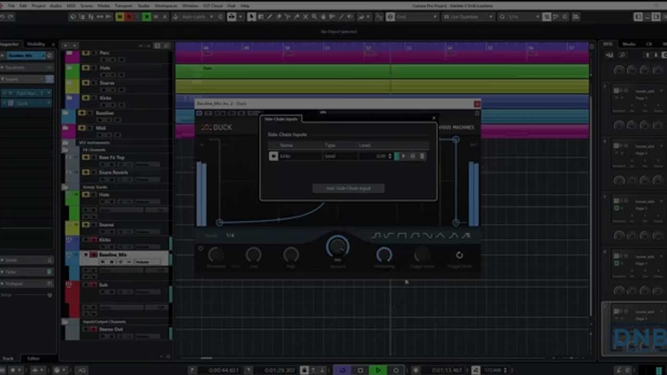Mute the Bass Fx Top channel

tap(86, 157)
